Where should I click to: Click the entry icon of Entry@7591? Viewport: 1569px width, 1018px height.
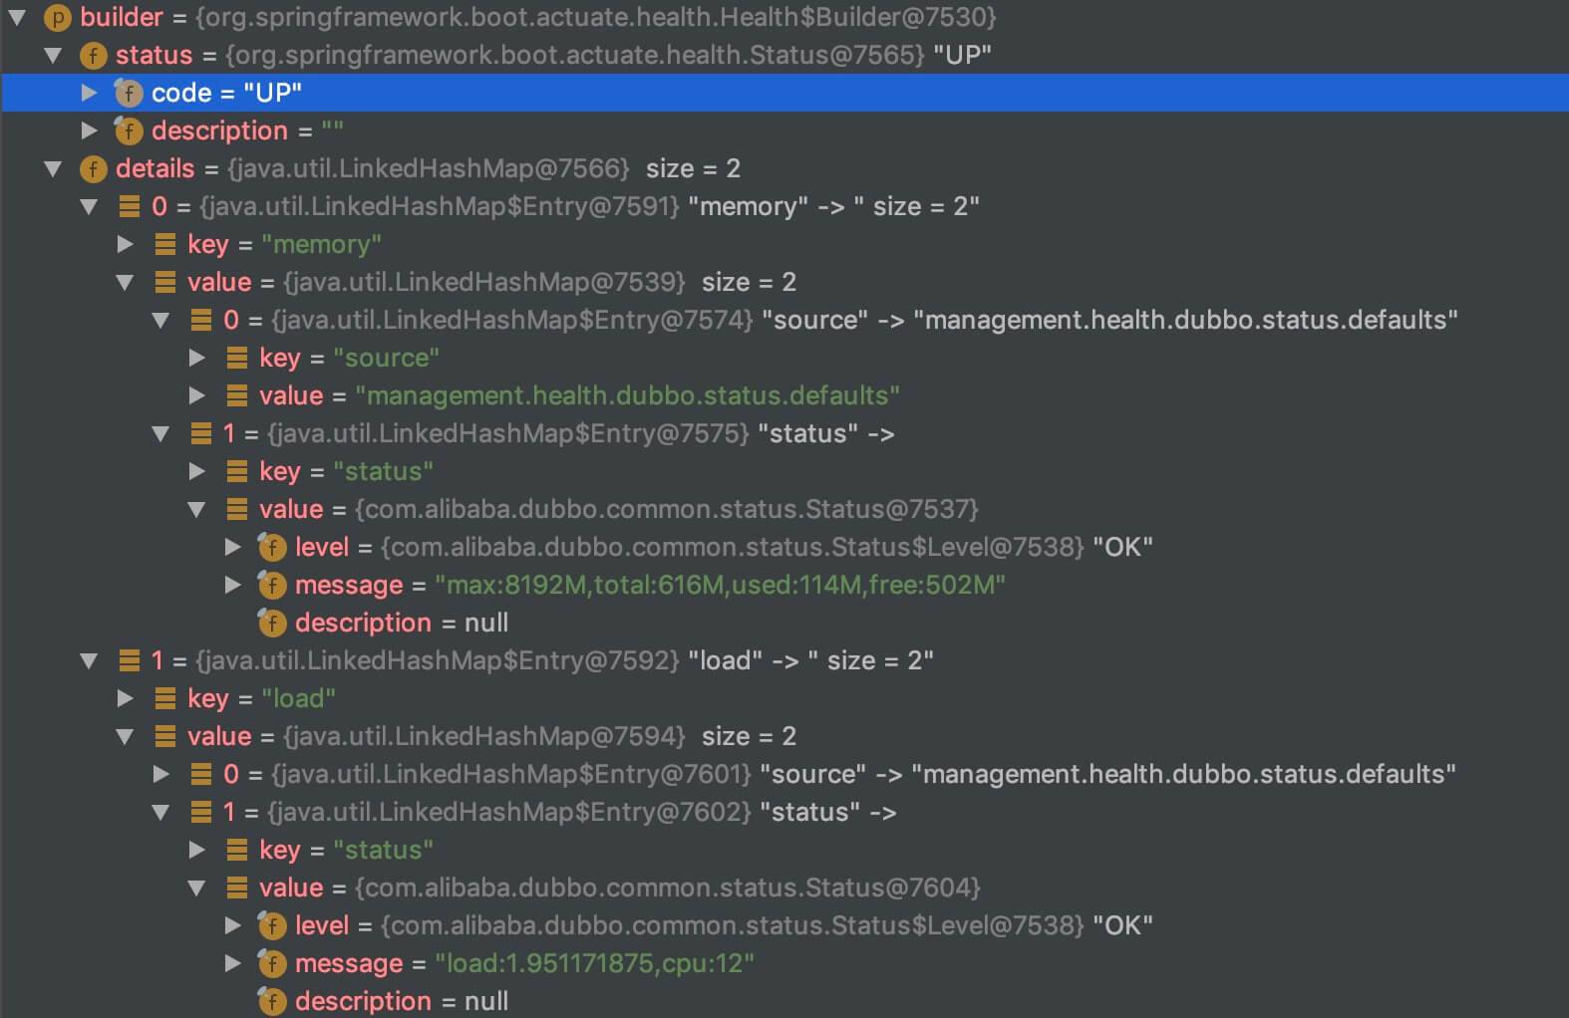tap(129, 206)
